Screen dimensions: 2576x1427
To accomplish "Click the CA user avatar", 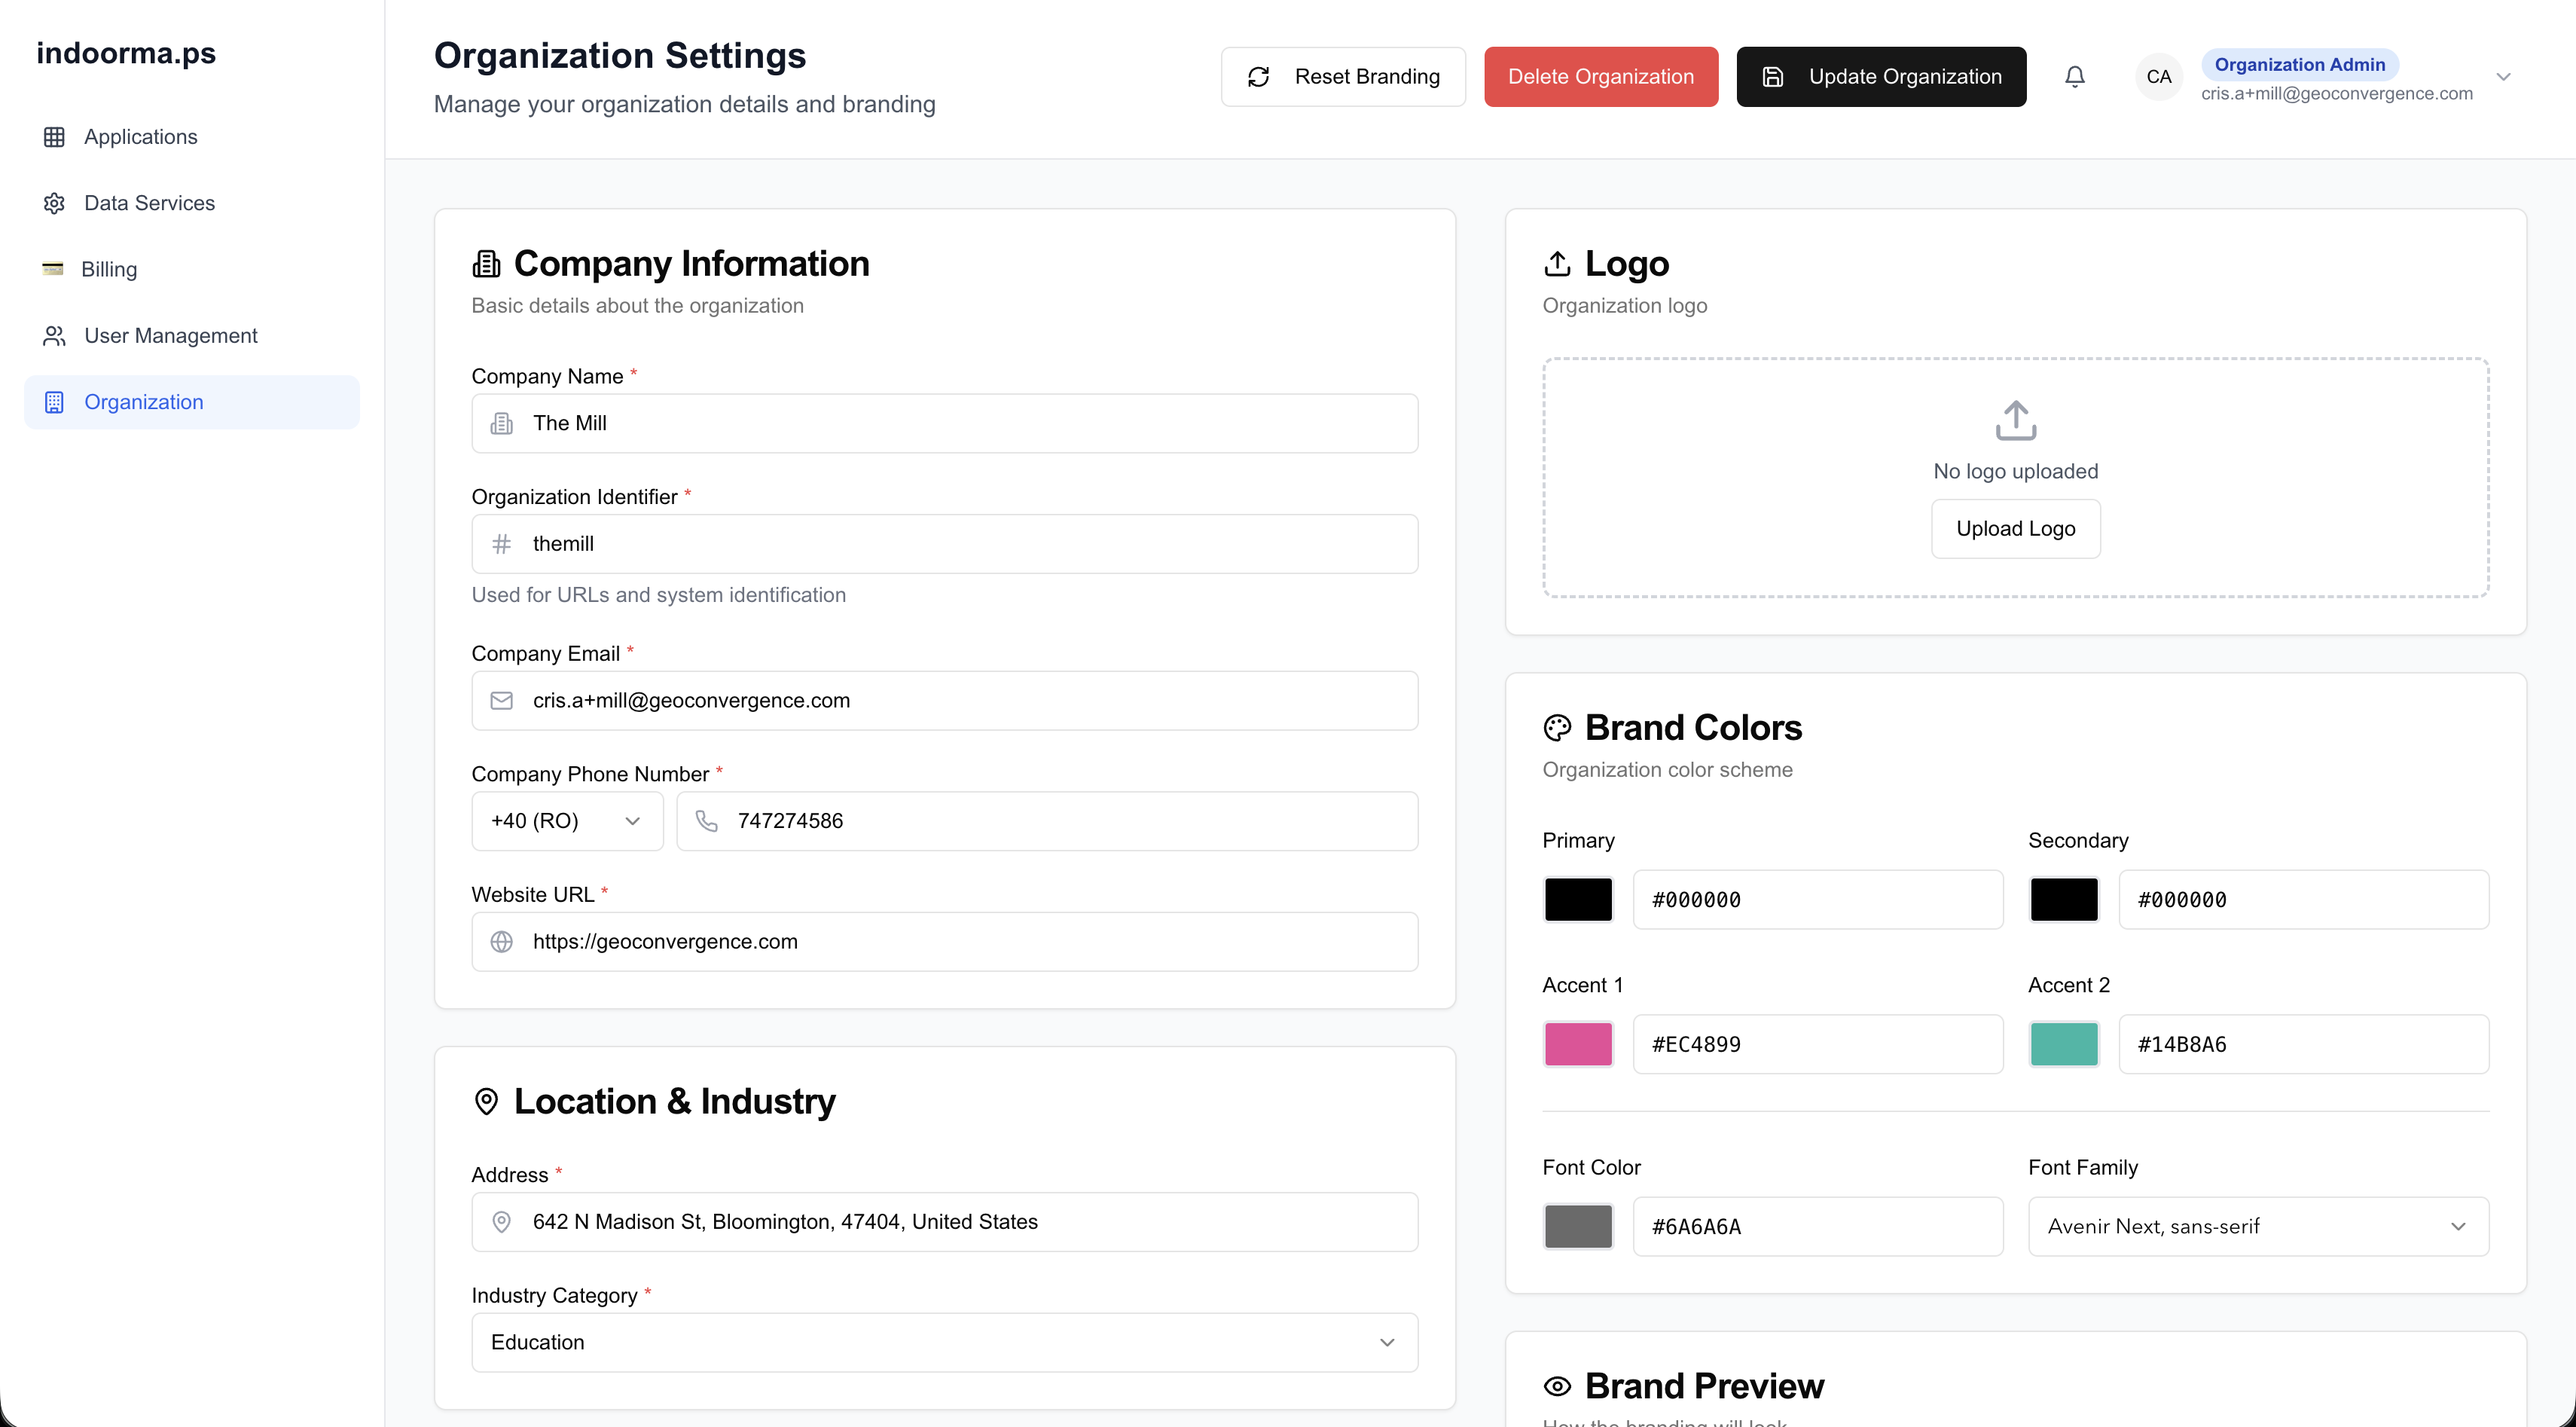I will coord(2159,77).
